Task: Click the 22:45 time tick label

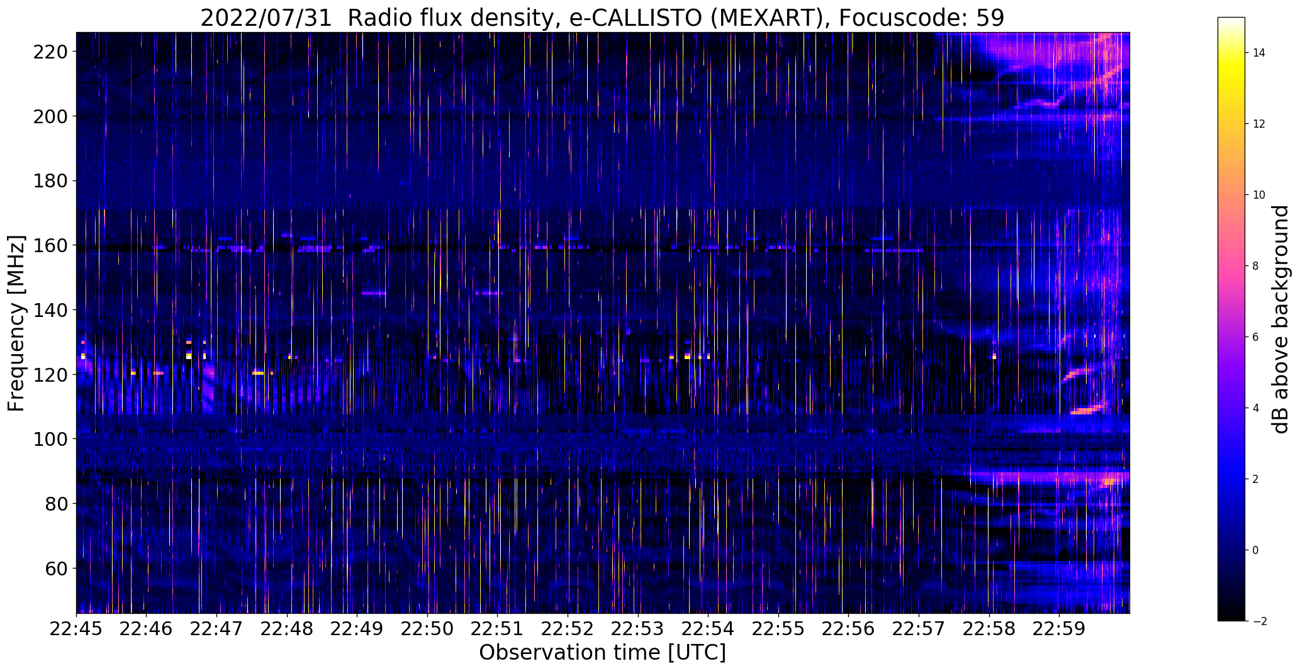Action: click(x=76, y=628)
